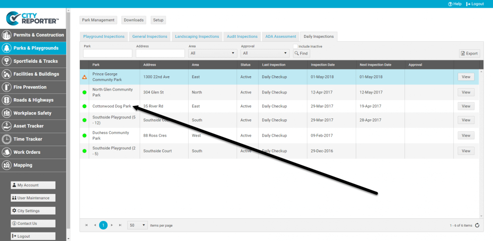The image size is (493, 241).
Task: Open the ADA Assessment tab
Action: 280,36
